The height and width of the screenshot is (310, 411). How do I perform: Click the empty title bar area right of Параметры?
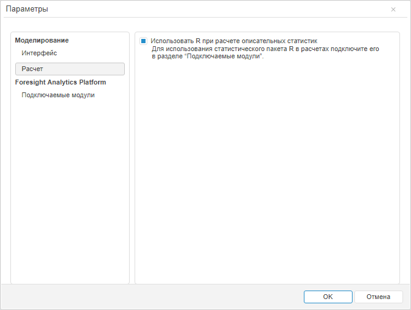pyautogui.click(x=213, y=9)
